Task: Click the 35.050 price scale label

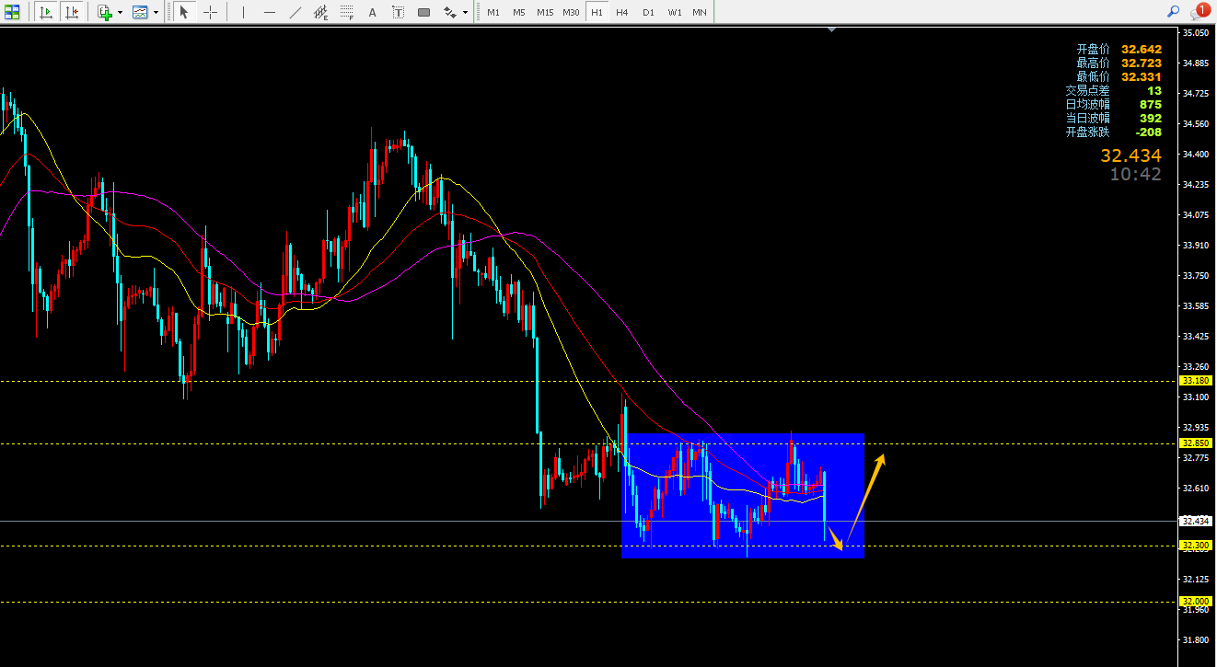Action: coord(1197,33)
